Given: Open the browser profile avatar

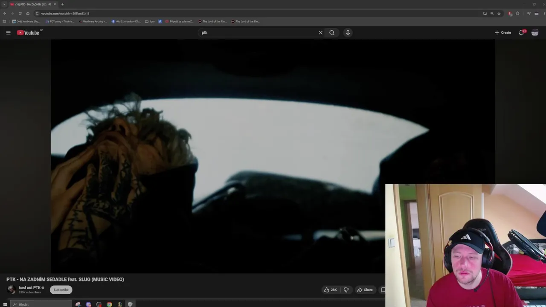Looking at the screenshot, I should [x=536, y=14].
